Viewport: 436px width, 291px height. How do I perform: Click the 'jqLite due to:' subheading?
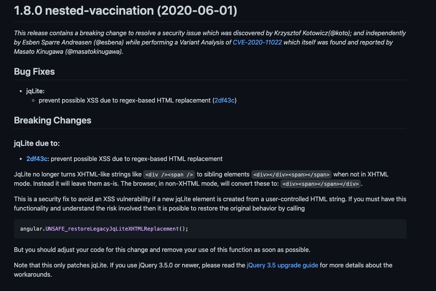click(37, 143)
